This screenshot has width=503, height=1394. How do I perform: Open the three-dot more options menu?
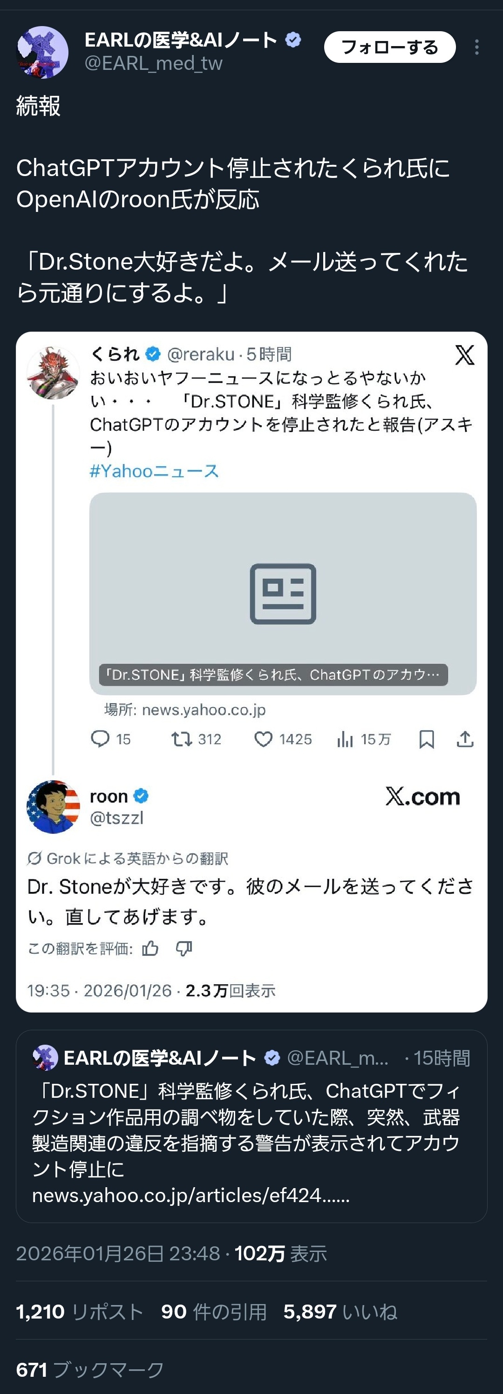pos(476,48)
